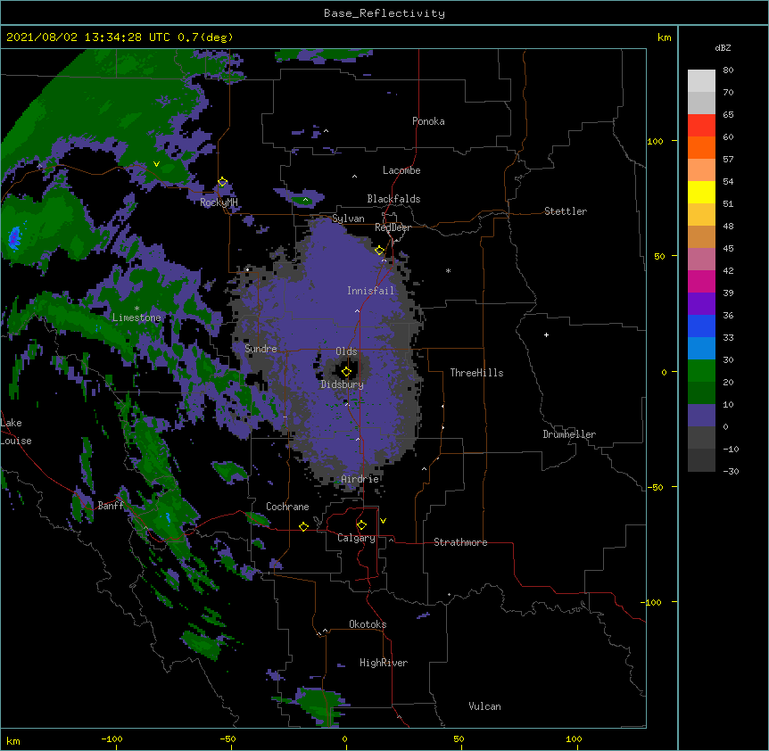Click the yellow V marker in northwest green echo

coord(156,164)
